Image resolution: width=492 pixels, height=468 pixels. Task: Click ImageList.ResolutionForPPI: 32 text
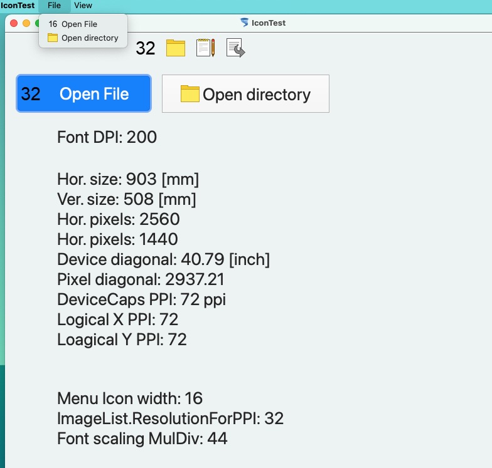(171, 419)
